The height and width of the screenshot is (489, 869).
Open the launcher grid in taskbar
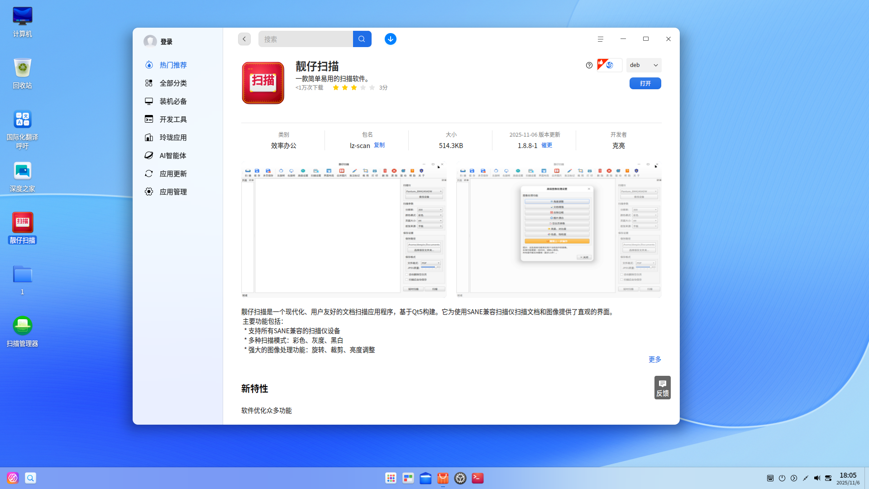(x=391, y=478)
